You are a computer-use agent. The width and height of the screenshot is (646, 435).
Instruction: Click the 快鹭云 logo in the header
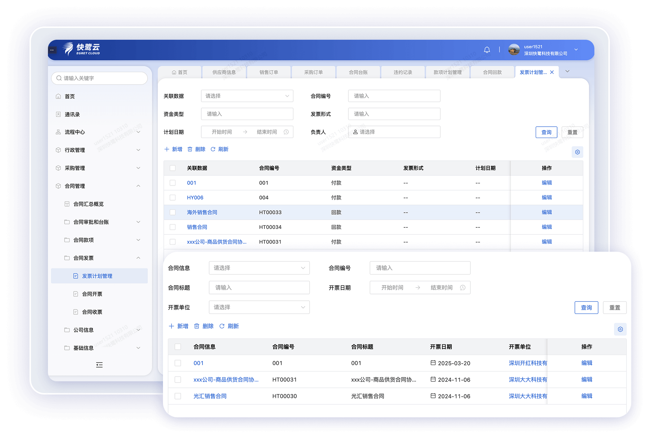click(x=81, y=49)
